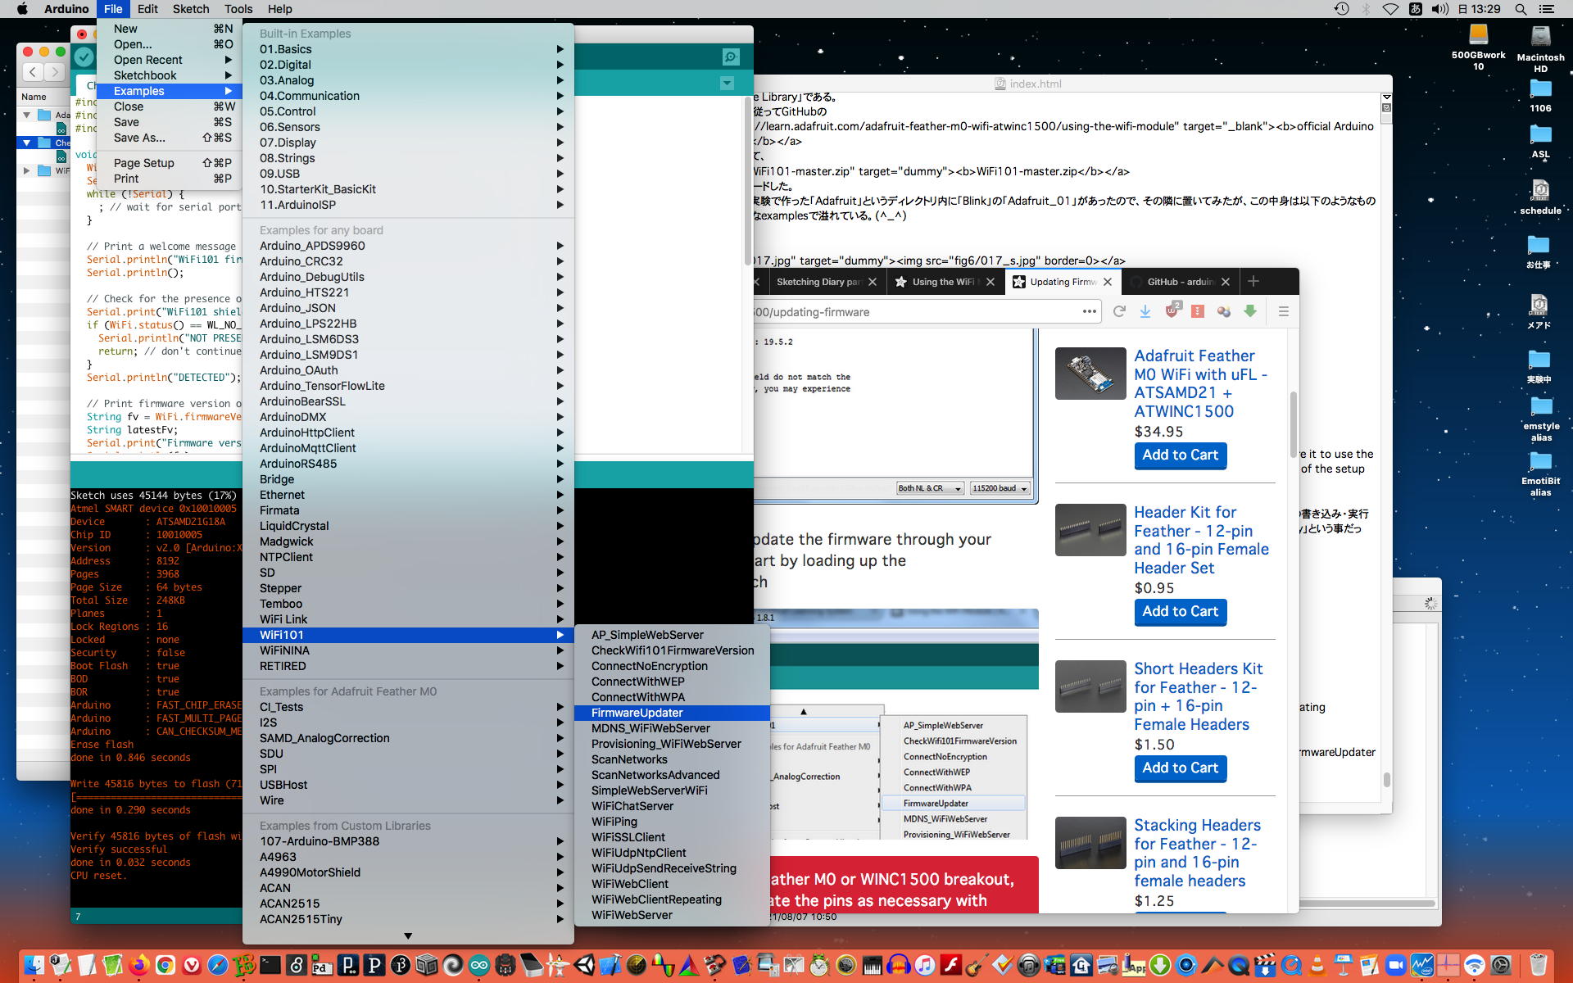Image resolution: width=1573 pixels, height=983 pixels.
Task: Click the uBlock Origin shield icon
Action: [x=1172, y=311]
